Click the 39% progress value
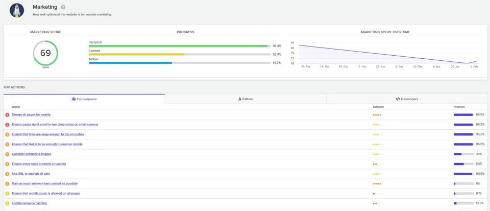Image resolution: width=490 pixels, height=211 pixels. point(478,154)
